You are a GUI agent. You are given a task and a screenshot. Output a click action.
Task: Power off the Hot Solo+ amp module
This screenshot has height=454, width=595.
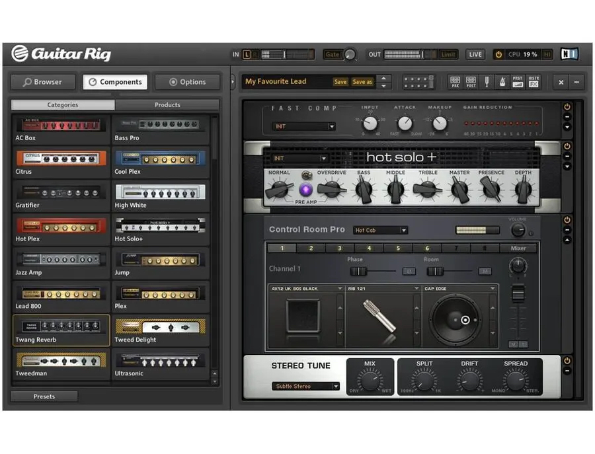(x=567, y=146)
